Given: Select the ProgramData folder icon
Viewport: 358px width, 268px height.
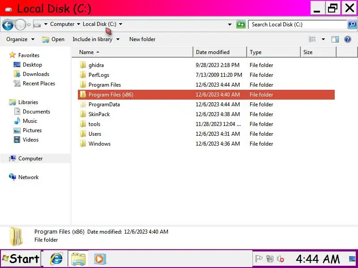Looking at the screenshot, I should [83, 104].
